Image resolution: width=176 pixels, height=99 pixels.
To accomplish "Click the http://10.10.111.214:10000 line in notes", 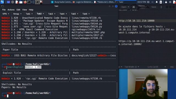I will pos(136,21).
